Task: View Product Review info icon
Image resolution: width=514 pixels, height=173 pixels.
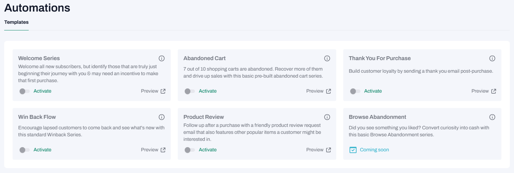Action: [327, 117]
